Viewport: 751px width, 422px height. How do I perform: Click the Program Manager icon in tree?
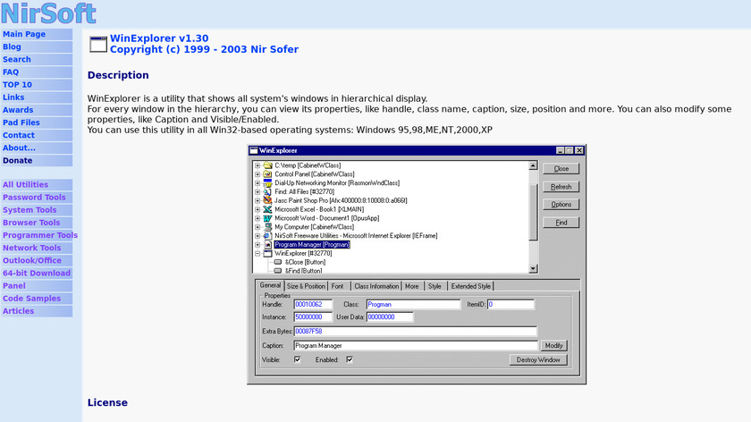[267, 245]
